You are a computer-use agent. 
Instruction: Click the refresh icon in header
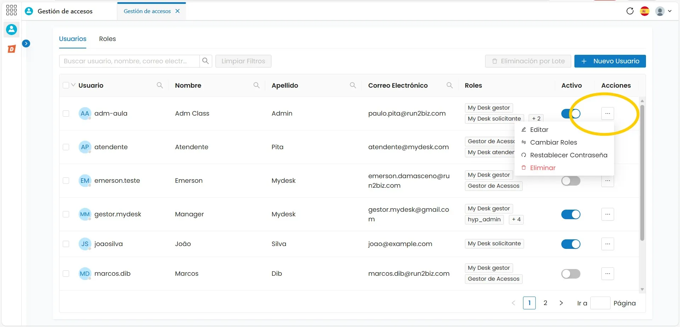tap(630, 11)
